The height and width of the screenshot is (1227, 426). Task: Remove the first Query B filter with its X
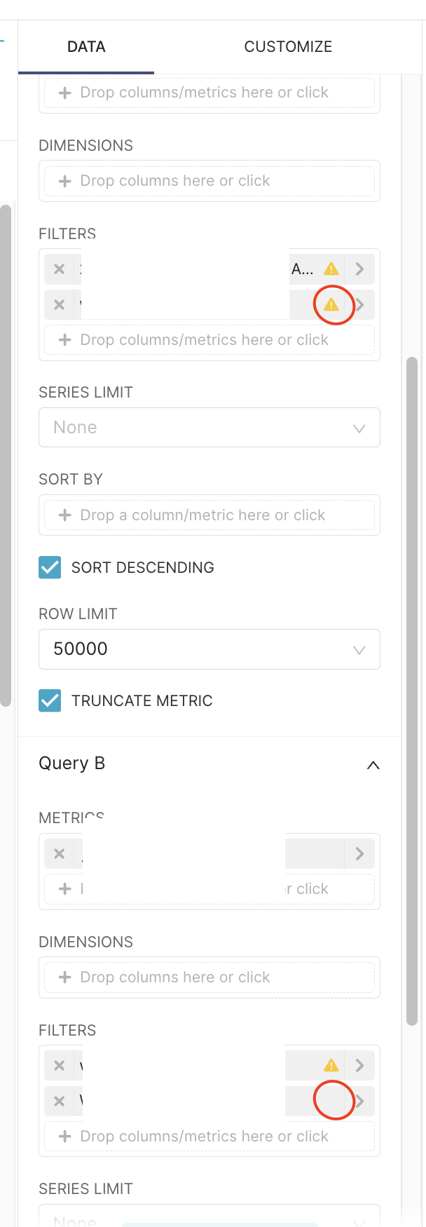point(60,1065)
